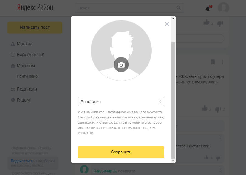Open the user avatar in the header
246x175 pixels.
224,8
